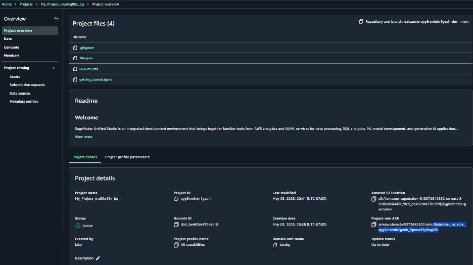This screenshot has height=265, width=473.
Task: Collapse the Project catalog section
Action: click(54, 68)
